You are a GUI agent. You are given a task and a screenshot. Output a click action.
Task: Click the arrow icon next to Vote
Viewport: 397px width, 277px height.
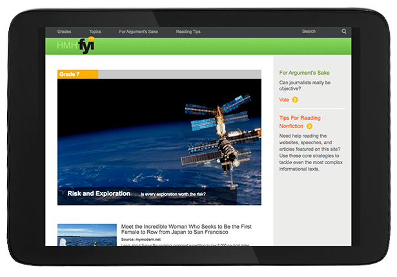(295, 100)
